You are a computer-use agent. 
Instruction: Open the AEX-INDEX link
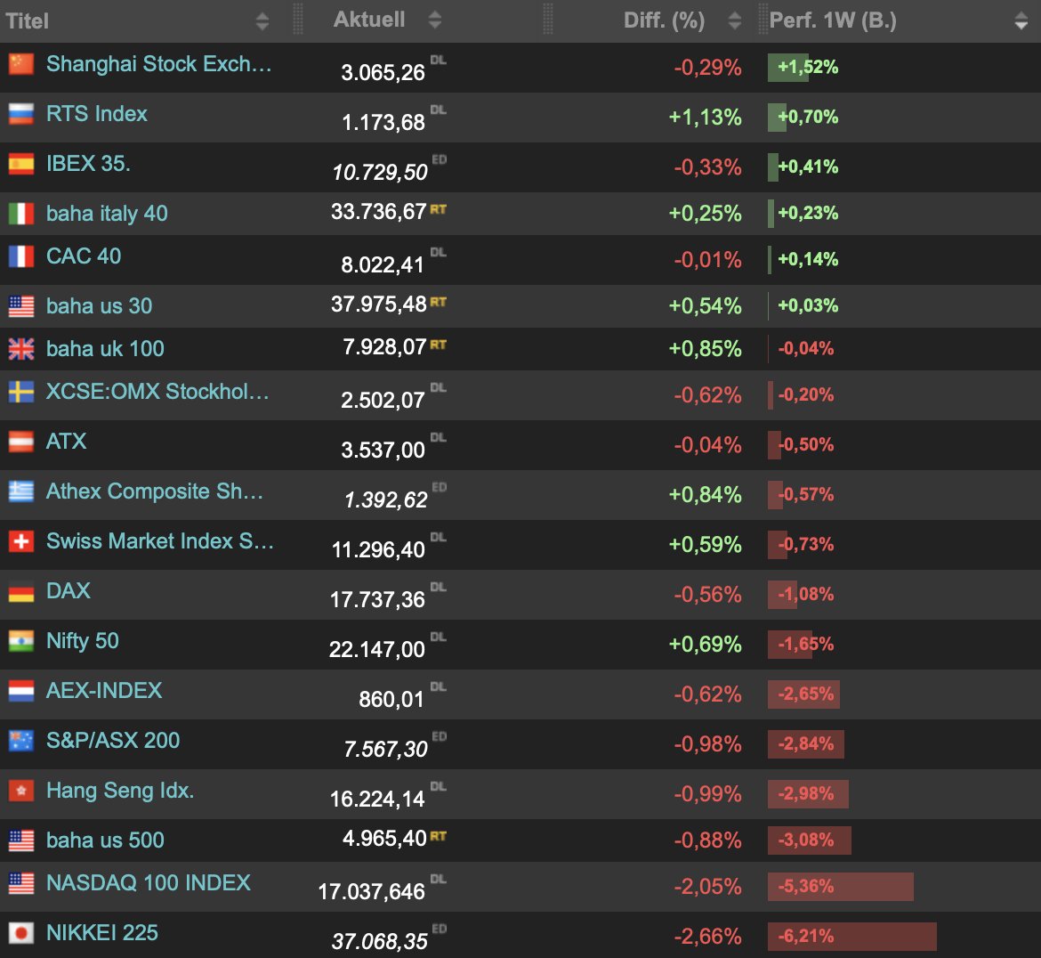click(x=104, y=690)
